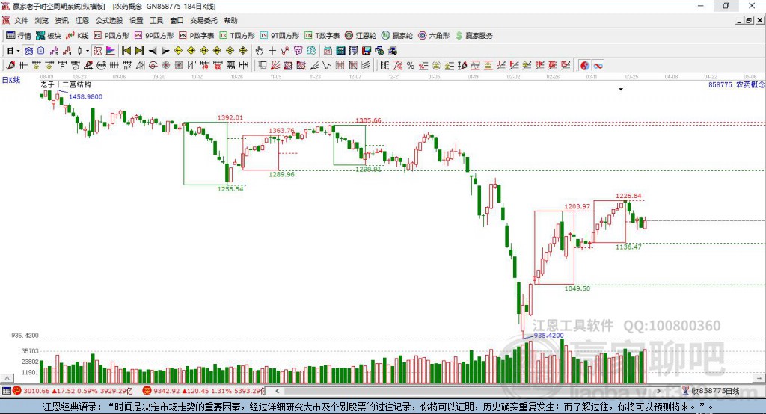766x414 pixels.
Task: Open the 9P四方形 tool
Action: click(154, 36)
